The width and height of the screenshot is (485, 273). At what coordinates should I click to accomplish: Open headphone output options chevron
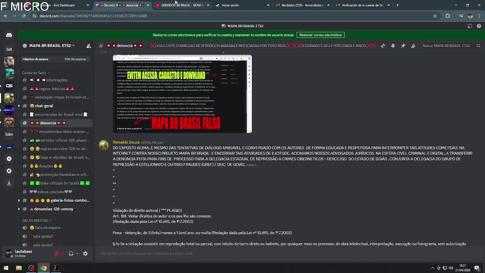pyautogui.click(x=77, y=253)
